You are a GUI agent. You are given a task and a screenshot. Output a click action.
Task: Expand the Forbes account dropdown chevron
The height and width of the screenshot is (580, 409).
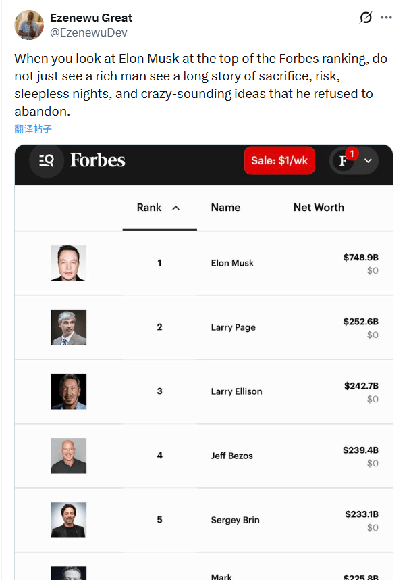pyautogui.click(x=368, y=161)
